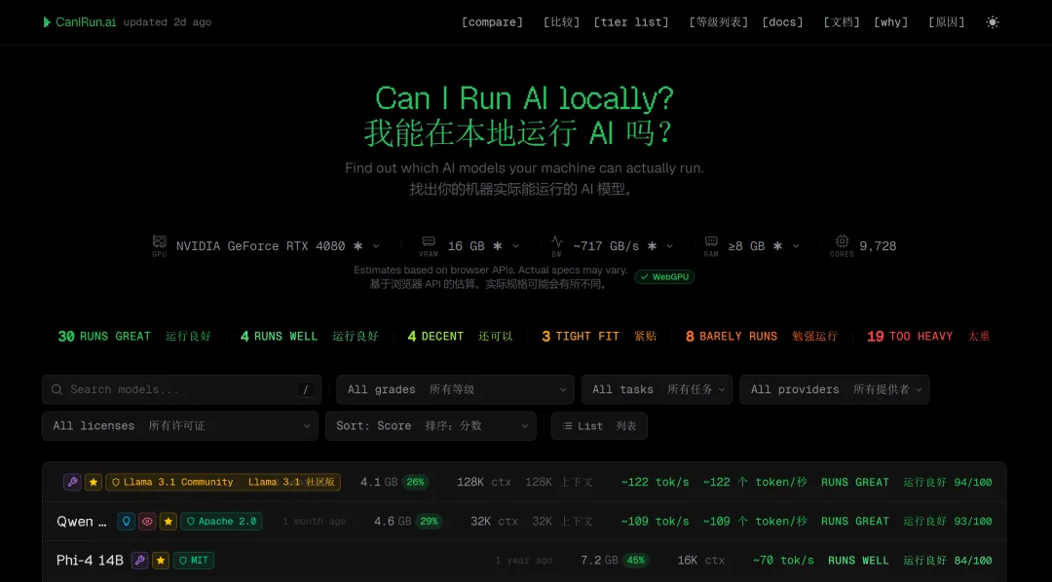The height and width of the screenshot is (582, 1052).
Task: Open the All grades dropdown
Action: tap(455, 389)
